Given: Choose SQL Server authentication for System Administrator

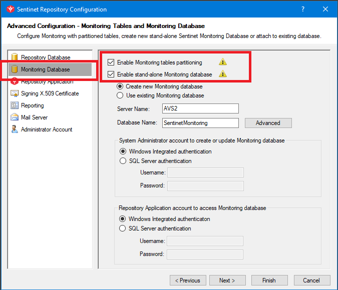Looking at the screenshot, I should [123, 161].
